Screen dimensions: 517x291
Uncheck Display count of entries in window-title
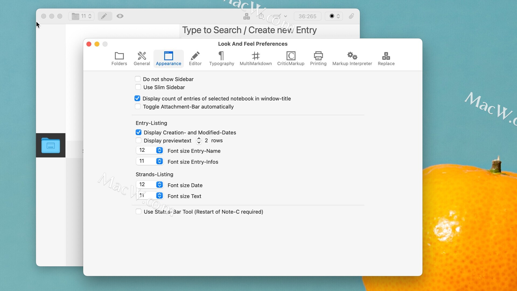pyautogui.click(x=137, y=98)
